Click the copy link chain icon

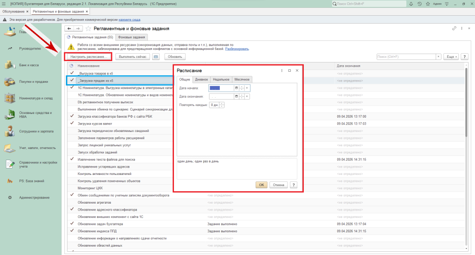click(454, 29)
